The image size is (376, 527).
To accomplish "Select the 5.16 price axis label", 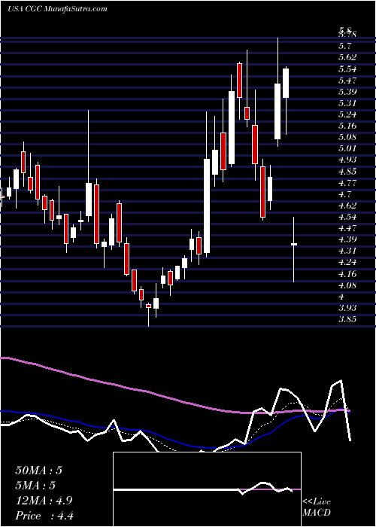I will [347, 126].
